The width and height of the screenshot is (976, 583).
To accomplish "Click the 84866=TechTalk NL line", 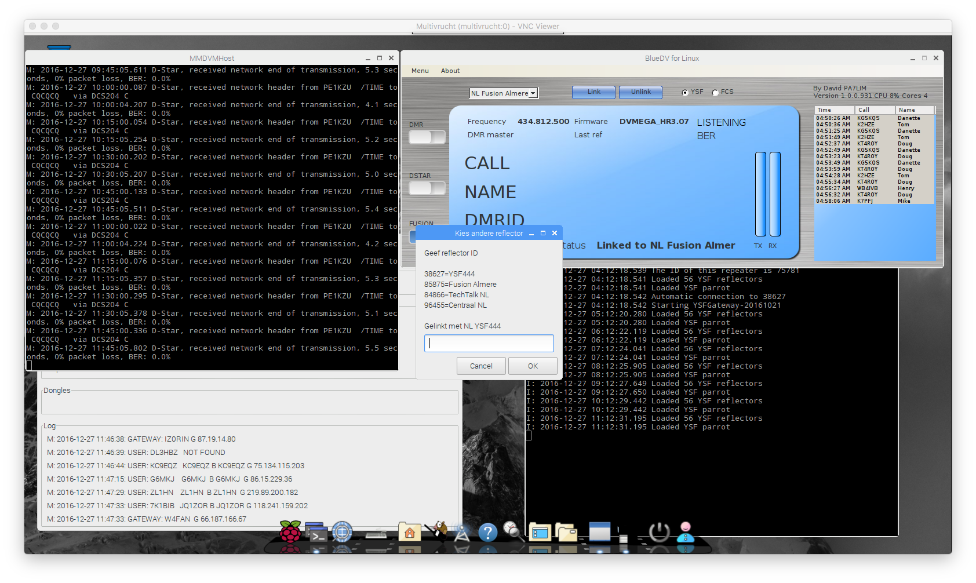I will [x=457, y=295].
